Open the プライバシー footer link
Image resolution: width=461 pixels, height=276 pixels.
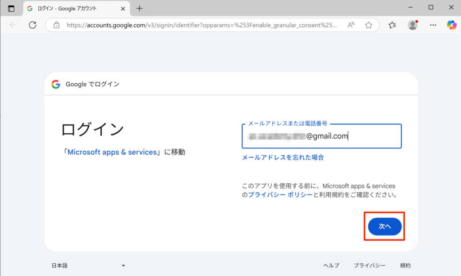pos(370,265)
